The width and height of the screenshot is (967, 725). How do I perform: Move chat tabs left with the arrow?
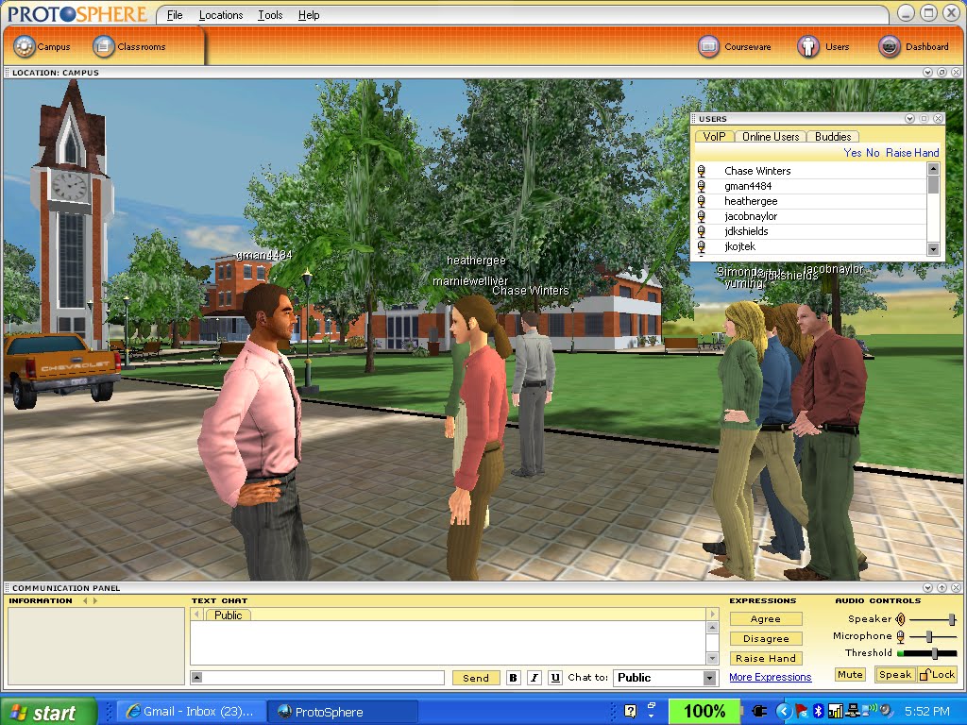pyautogui.click(x=196, y=614)
